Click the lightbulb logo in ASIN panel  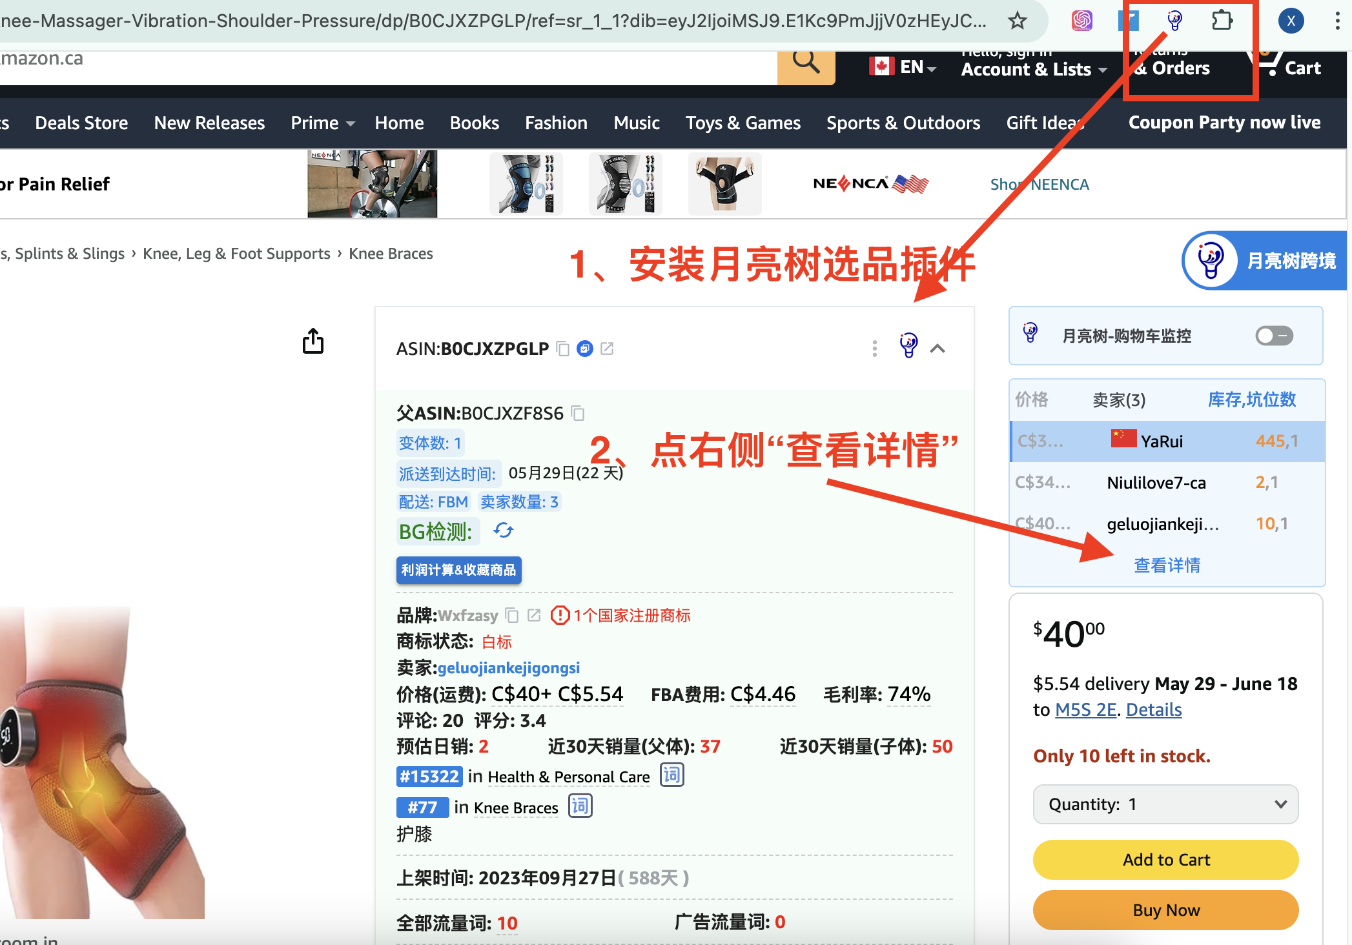pyautogui.click(x=909, y=345)
